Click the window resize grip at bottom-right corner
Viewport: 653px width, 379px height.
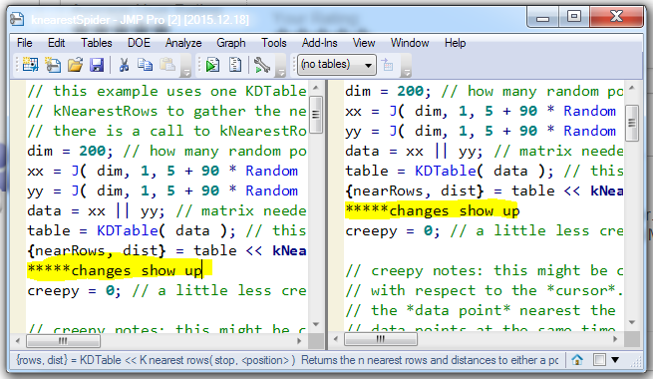click(x=636, y=362)
